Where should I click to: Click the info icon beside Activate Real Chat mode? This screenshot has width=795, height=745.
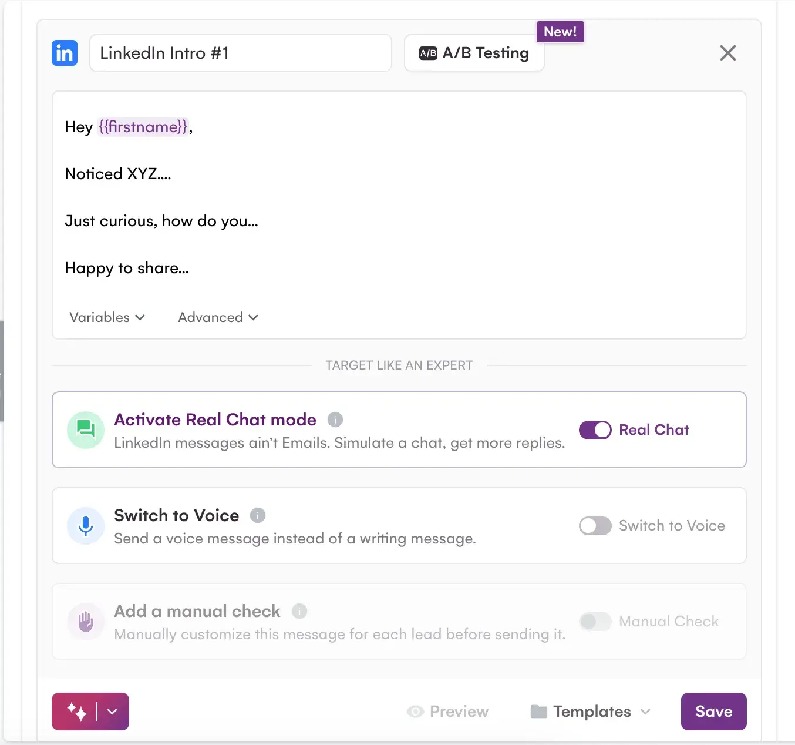click(335, 420)
